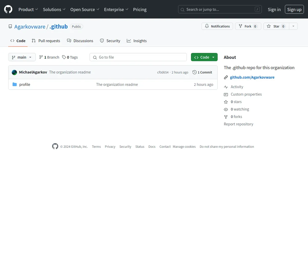Open the .github repository name link

pyautogui.click(x=59, y=26)
